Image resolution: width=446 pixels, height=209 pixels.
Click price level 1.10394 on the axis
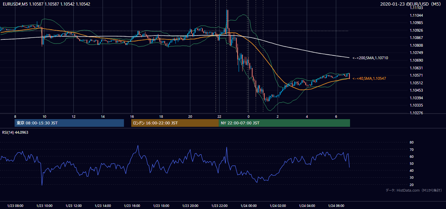pyautogui.click(x=416, y=98)
